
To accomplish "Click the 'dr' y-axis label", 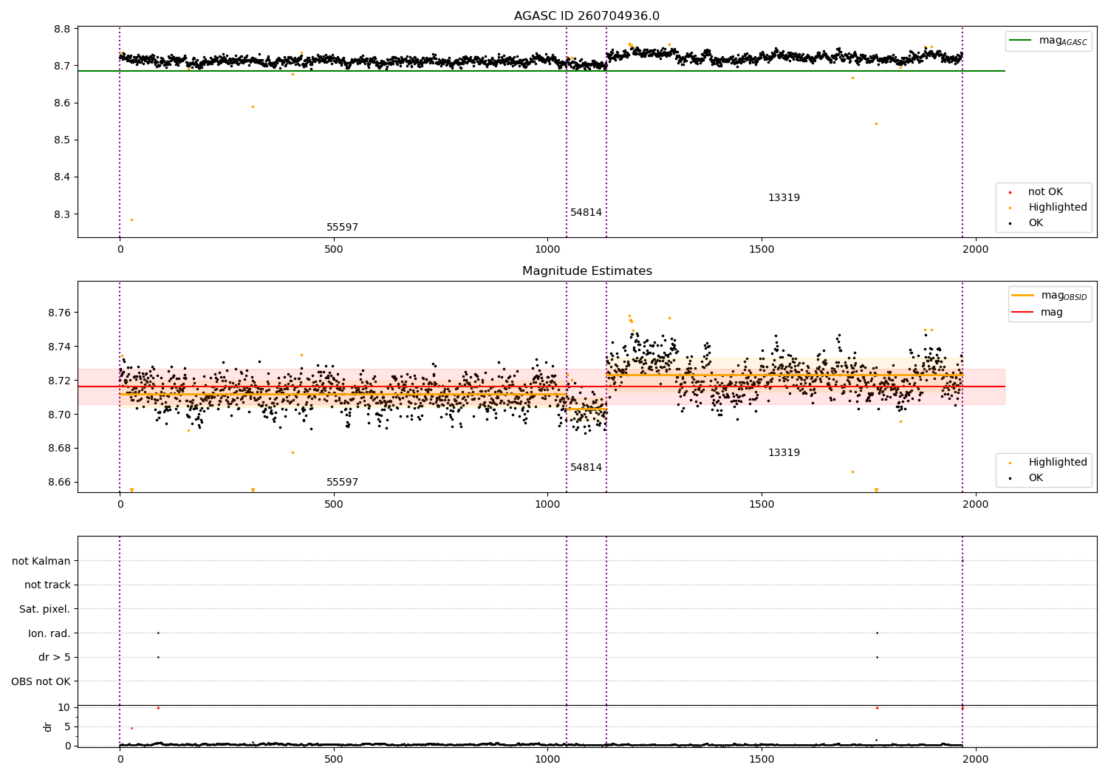I will pyautogui.click(x=48, y=726).
